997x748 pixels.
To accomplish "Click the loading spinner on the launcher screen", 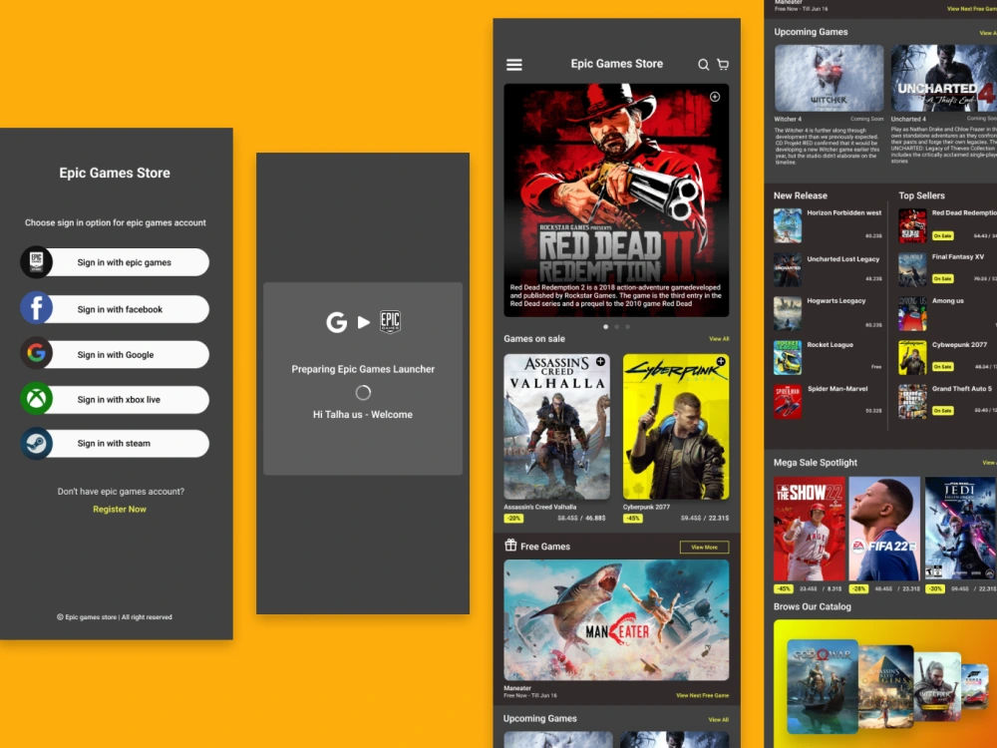I will pos(363,392).
